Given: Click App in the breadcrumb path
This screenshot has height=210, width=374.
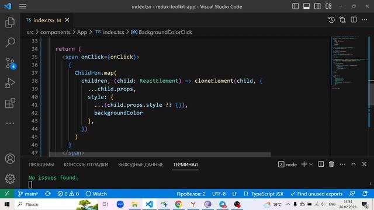Looking at the screenshot, I should (82, 32).
